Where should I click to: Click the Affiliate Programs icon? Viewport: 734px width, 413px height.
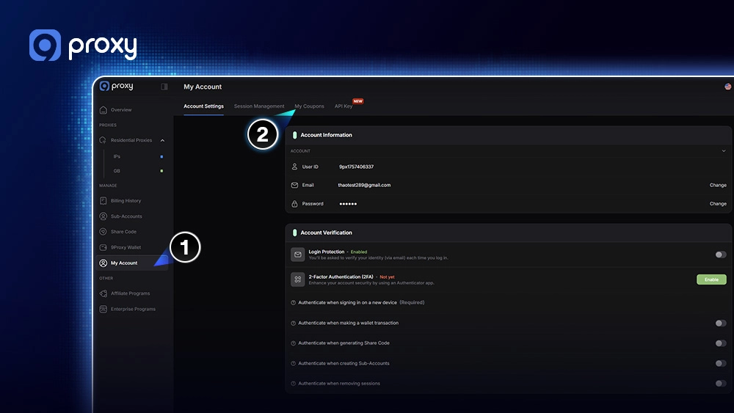103,293
